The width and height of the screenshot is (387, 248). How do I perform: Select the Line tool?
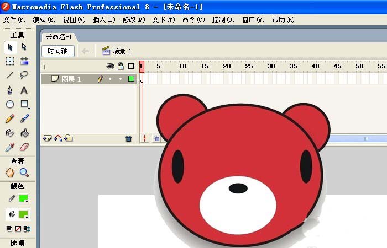[10, 75]
